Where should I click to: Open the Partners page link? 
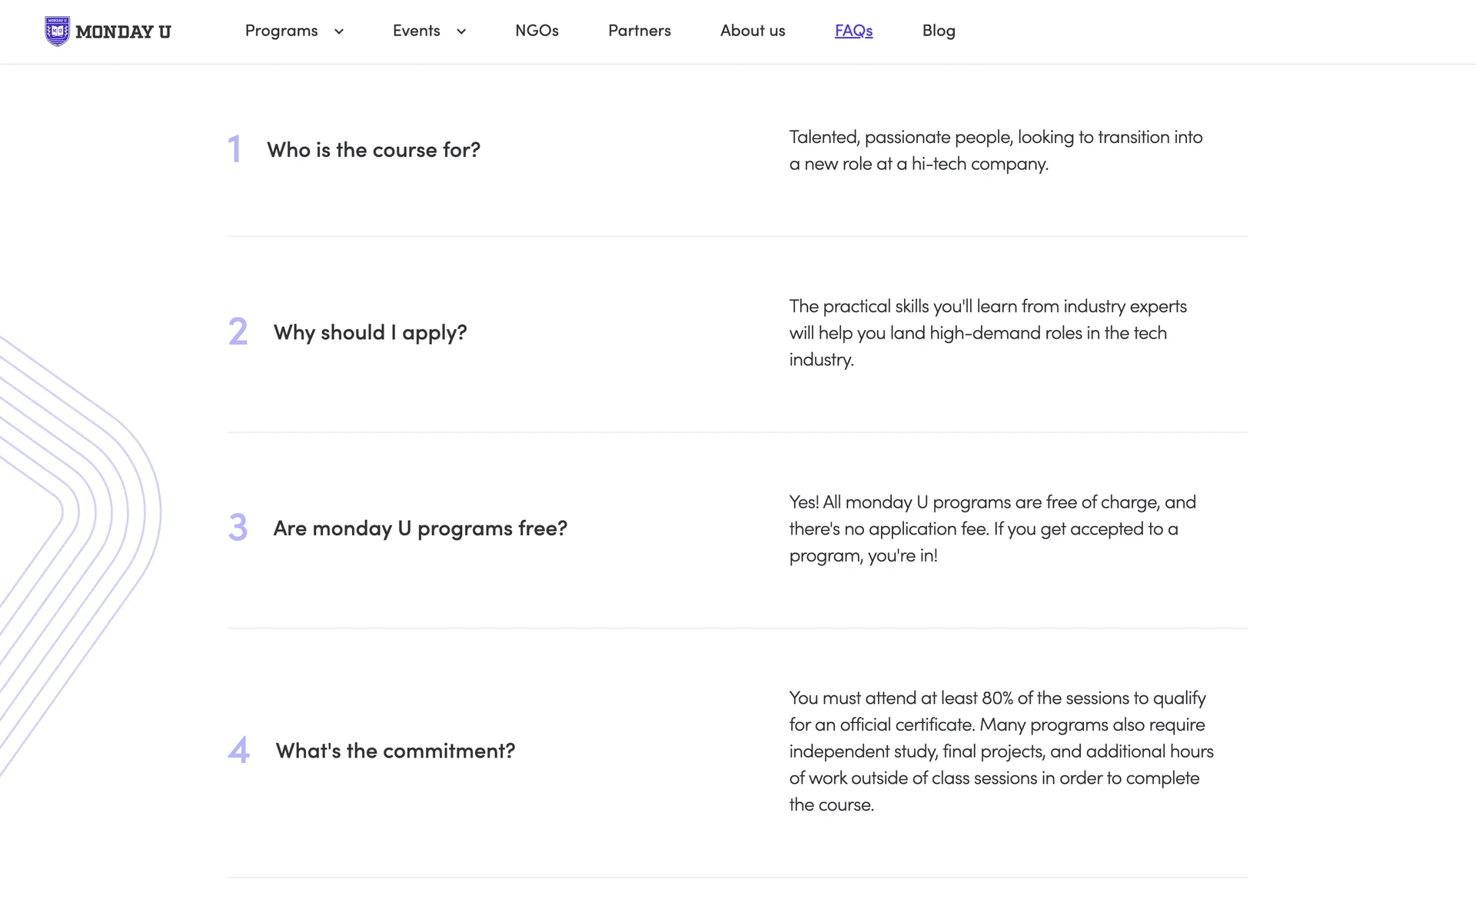tap(639, 31)
